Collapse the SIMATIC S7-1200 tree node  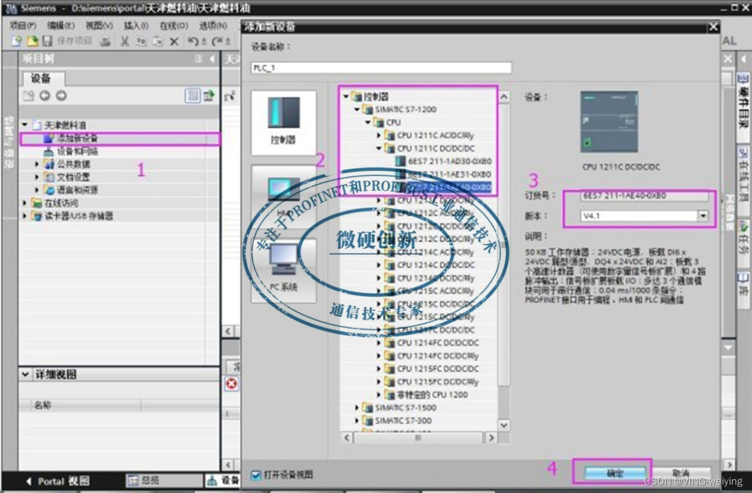pyautogui.click(x=357, y=109)
